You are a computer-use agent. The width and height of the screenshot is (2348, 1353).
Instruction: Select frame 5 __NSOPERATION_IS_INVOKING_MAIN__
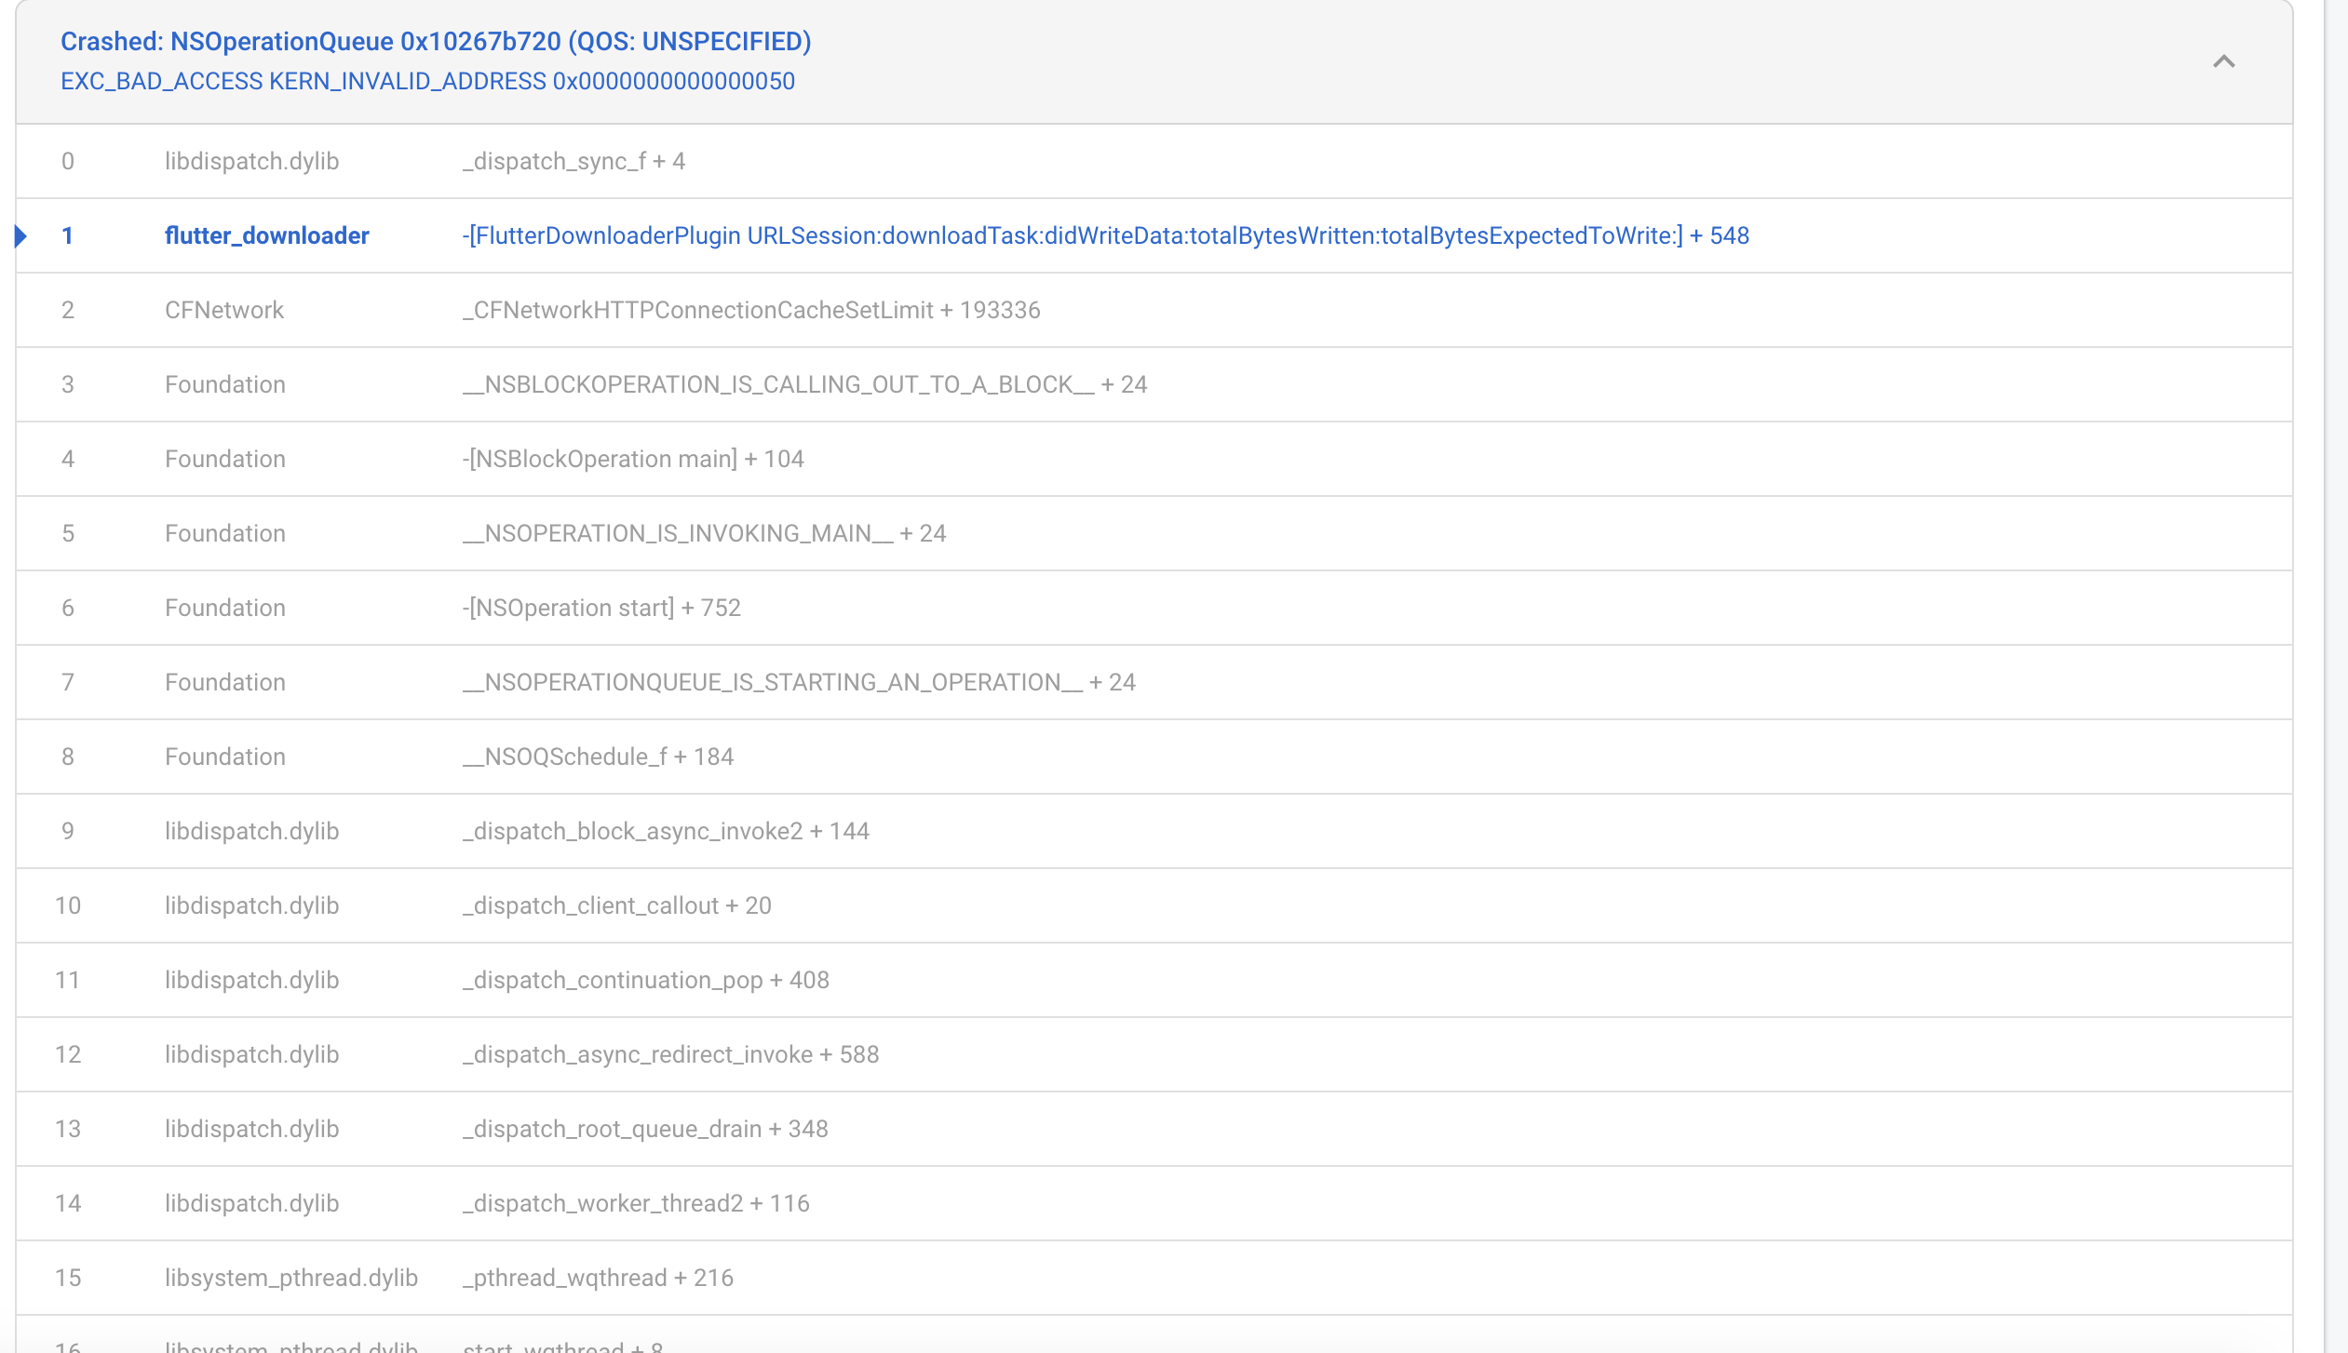point(704,532)
